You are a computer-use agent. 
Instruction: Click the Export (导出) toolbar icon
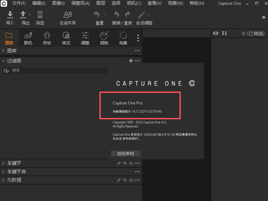(x=23, y=15)
